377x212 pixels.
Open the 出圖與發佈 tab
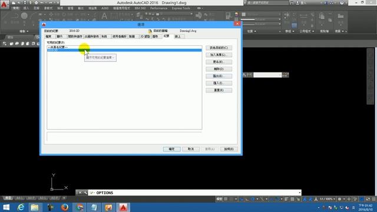coord(91,37)
